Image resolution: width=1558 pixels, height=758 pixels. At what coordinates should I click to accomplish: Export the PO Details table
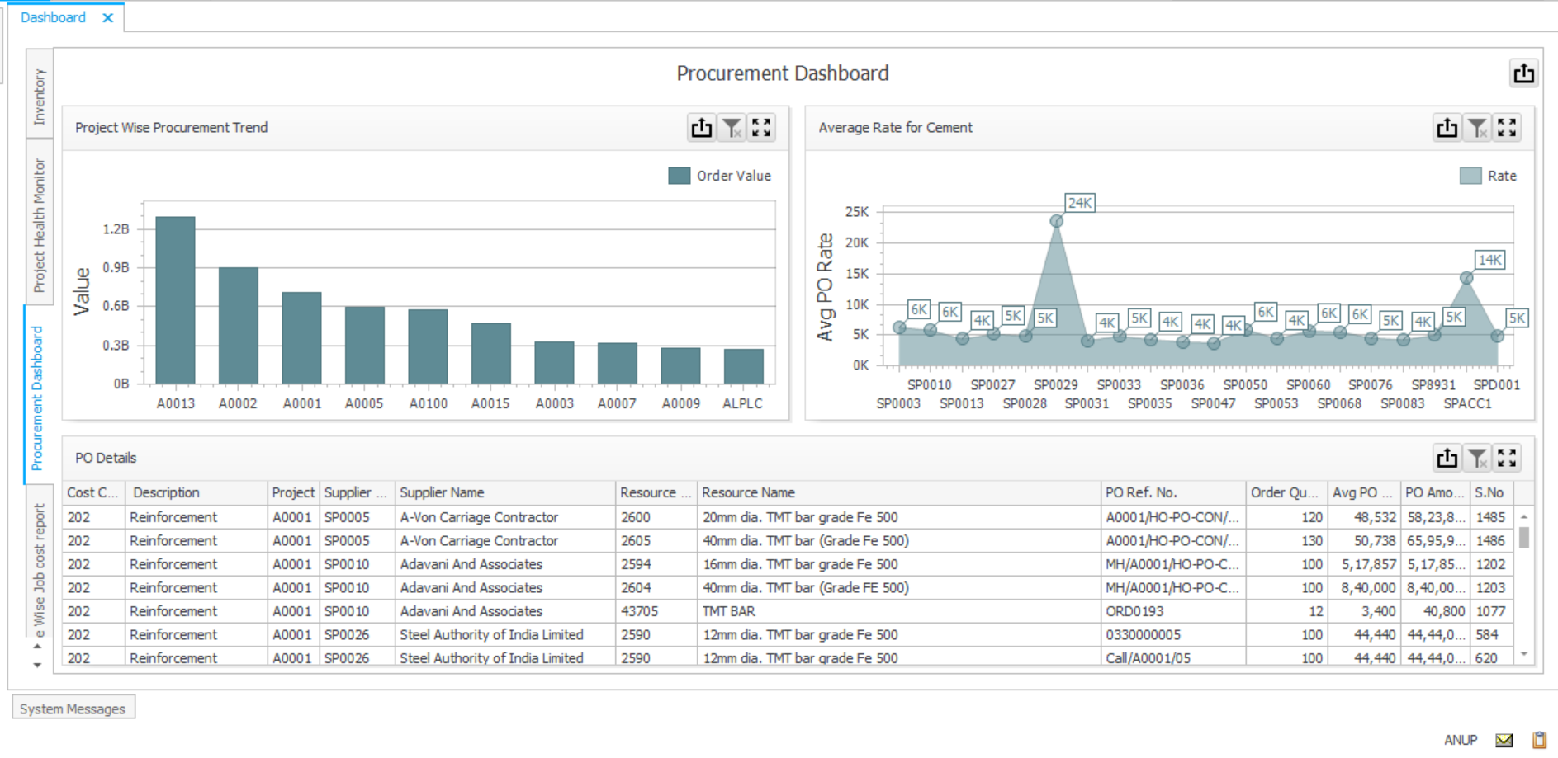pos(1447,457)
